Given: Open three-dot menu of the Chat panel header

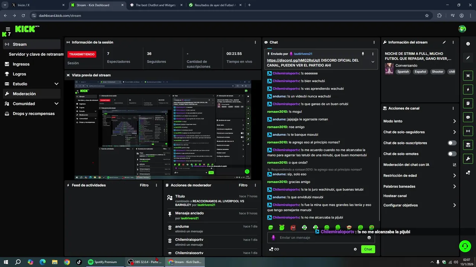Looking at the screenshot, I should [x=374, y=42].
